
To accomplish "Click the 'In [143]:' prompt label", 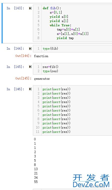I will pos(15,8).
